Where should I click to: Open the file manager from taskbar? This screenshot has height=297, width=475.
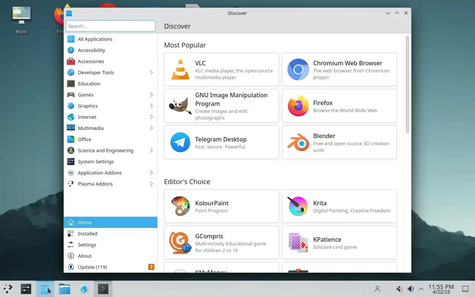coord(65,288)
